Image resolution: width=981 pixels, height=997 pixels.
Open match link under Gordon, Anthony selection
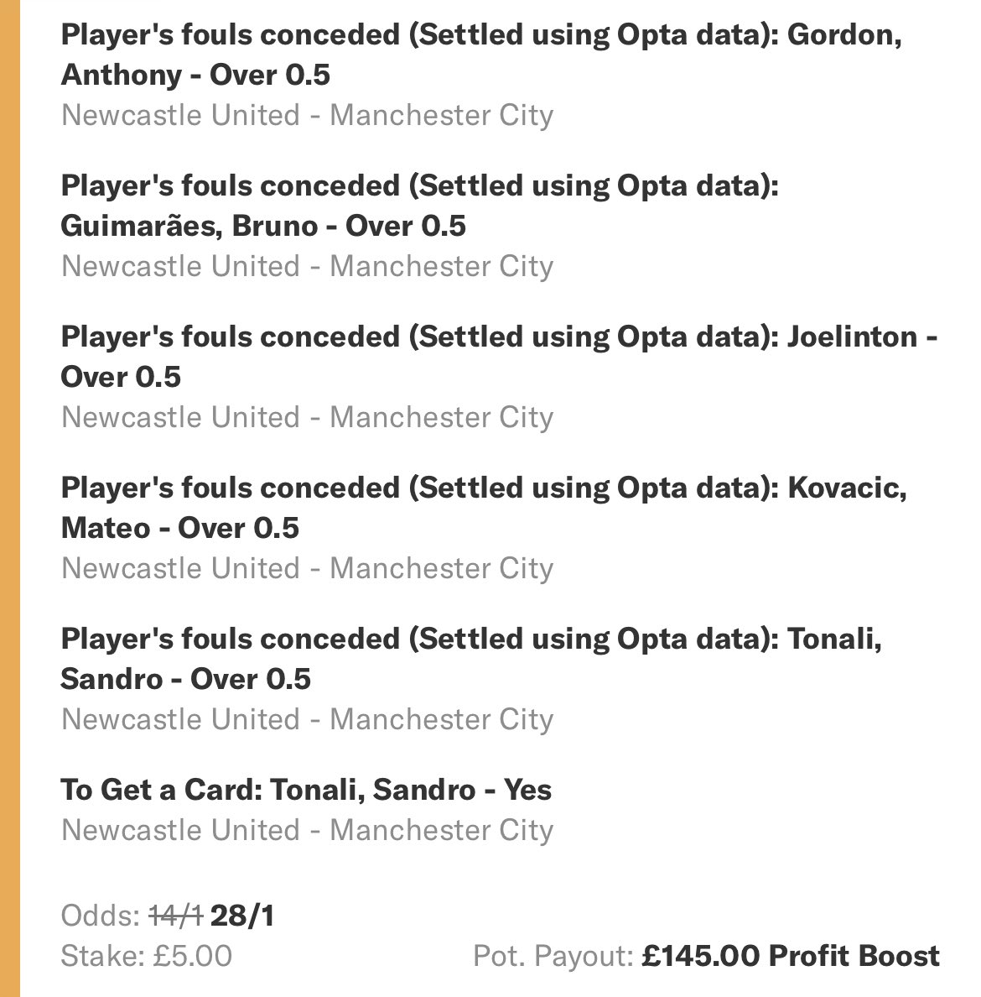point(308,115)
